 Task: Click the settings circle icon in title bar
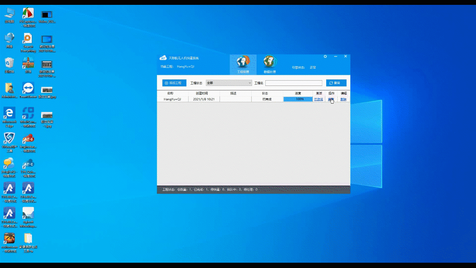point(325,56)
